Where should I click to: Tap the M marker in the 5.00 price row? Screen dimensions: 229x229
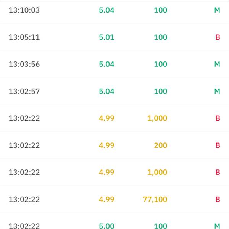[x=217, y=226]
